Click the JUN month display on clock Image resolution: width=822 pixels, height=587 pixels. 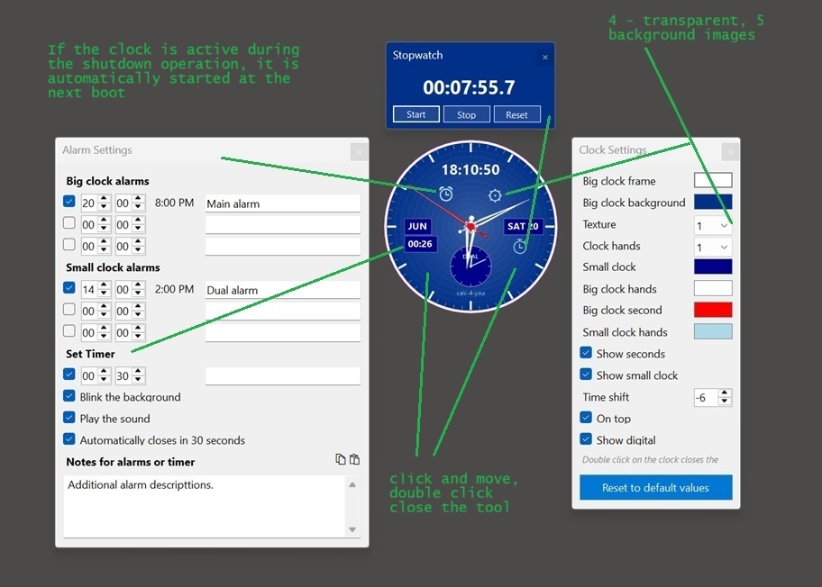[x=417, y=226]
